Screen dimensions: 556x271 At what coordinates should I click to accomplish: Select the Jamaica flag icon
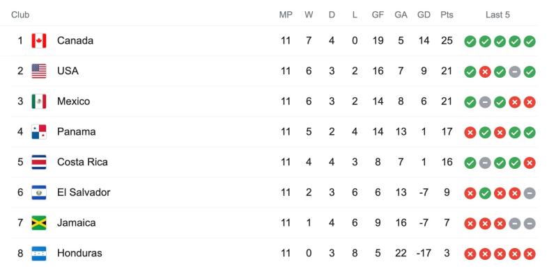tap(39, 223)
